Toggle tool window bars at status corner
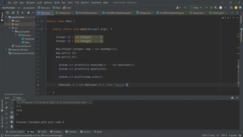Image resolution: width=243 pixels, height=137 pixels. (x=2, y=135)
